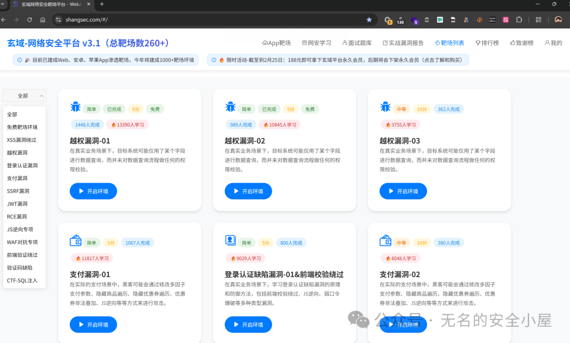The width and height of the screenshot is (570, 343).
Task: Go to browser home page icon
Action: tap(43, 20)
